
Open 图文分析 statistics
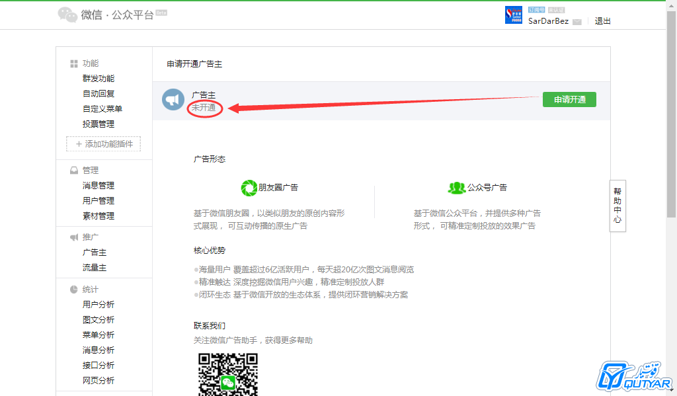pos(99,320)
